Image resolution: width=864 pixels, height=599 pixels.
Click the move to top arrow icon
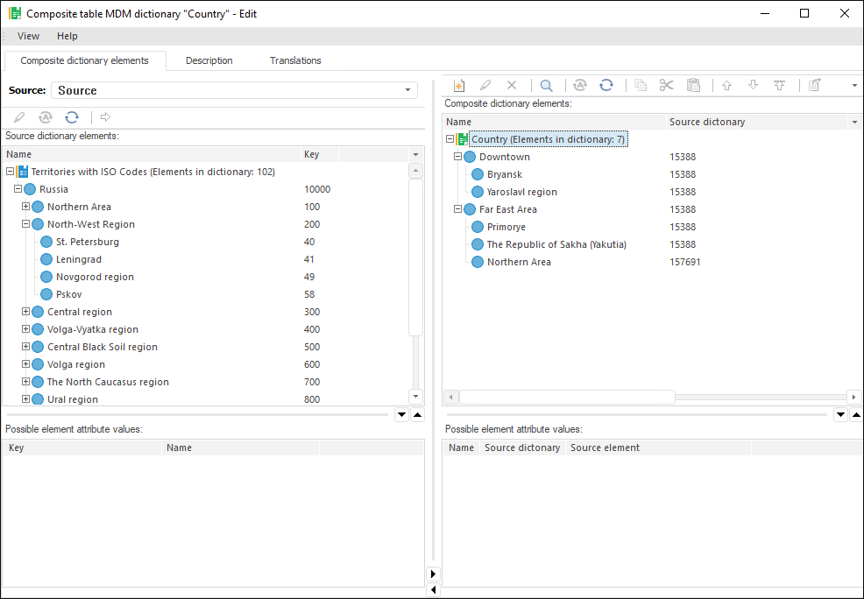point(779,85)
